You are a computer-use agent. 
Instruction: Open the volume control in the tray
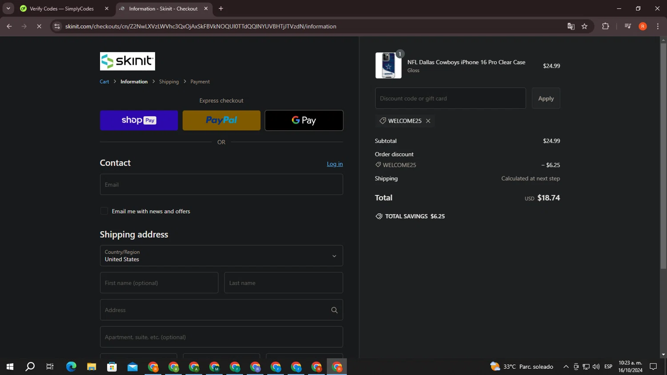point(596,367)
